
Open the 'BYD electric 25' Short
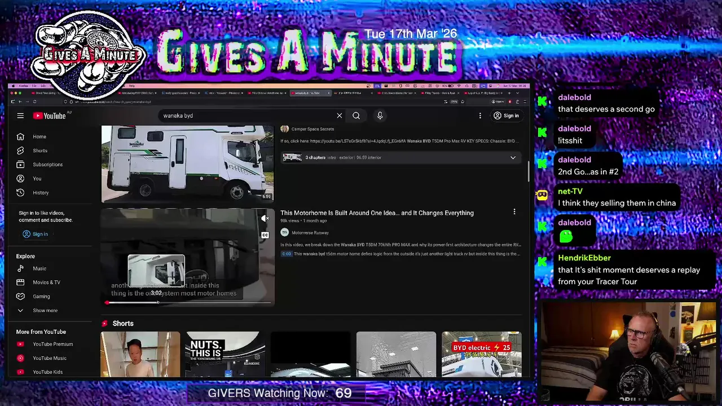[481, 354]
